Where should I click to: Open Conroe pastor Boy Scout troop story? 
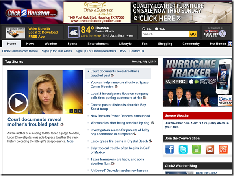click(118, 107)
